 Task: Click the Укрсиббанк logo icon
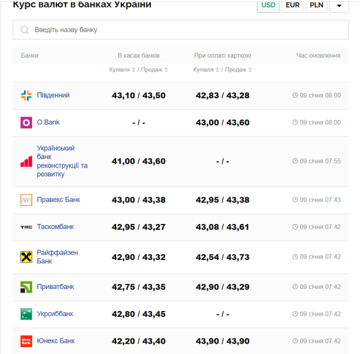pos(26,314)
